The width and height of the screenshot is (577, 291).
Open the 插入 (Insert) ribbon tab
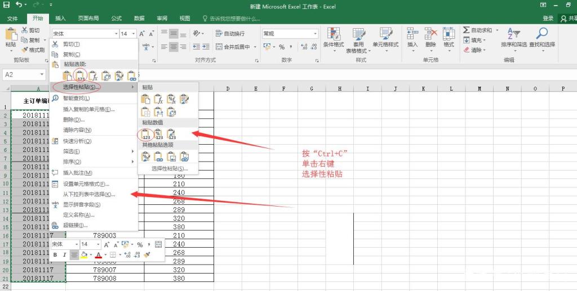point(60,19)
